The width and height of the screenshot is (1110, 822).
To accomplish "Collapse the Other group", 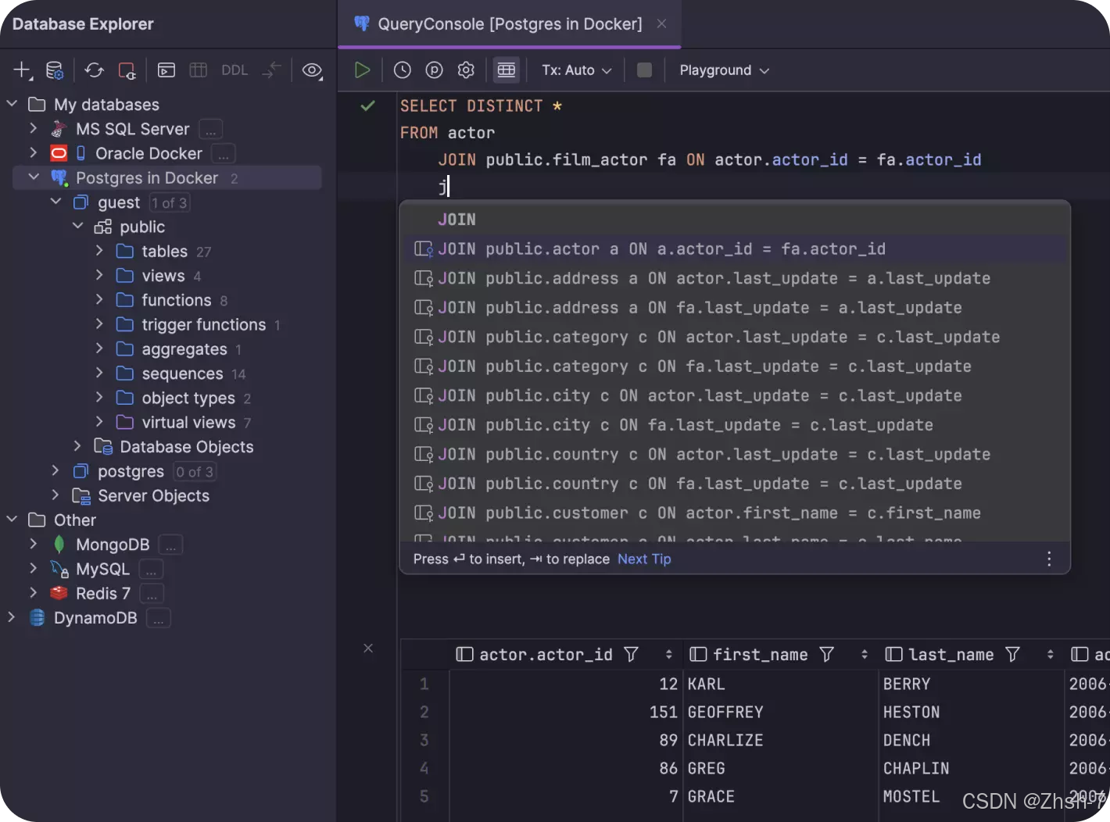I will click(12, 520).
